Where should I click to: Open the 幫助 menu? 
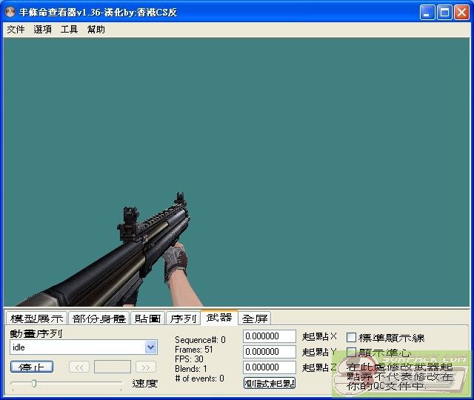(x=96, y=30)
